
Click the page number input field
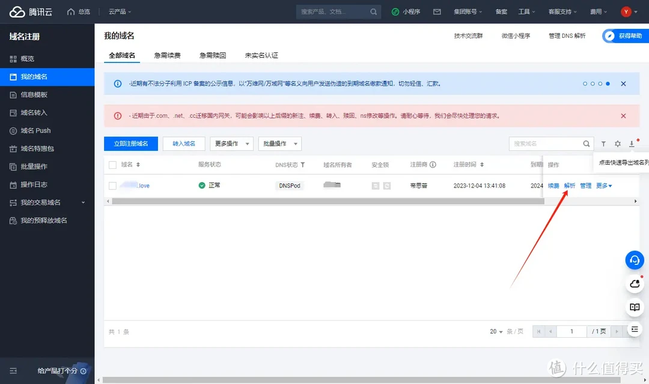pyautogui.click(x=571, y=332)
